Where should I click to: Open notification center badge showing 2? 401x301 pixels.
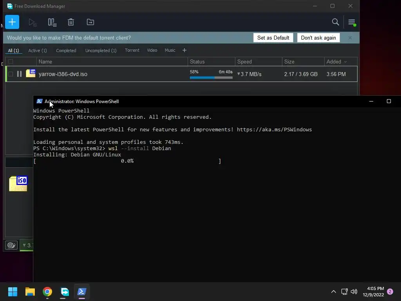(390, 292)
